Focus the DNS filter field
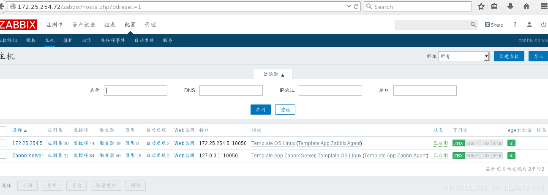The height and width of the screenshot is (195, 548). [x=231, y=91]
